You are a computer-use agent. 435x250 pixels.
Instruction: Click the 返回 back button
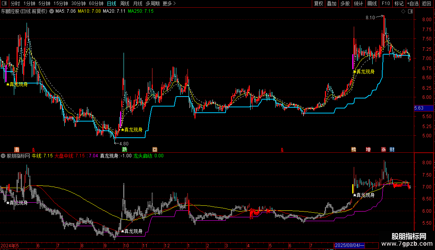[427, 3]
